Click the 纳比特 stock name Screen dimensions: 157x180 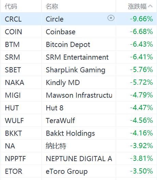(x=56, y=146)
